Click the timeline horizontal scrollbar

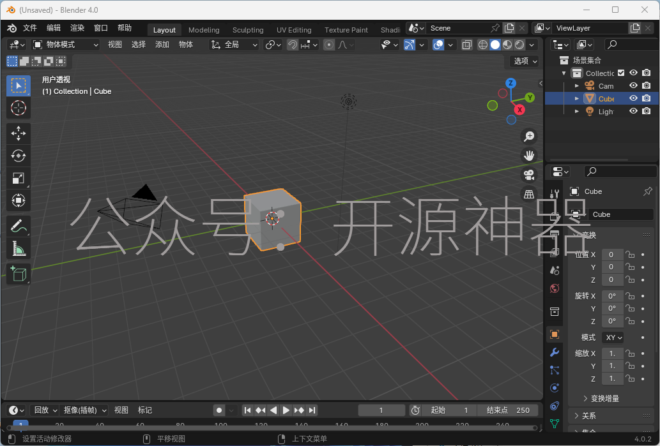click(x=272, y=428)
